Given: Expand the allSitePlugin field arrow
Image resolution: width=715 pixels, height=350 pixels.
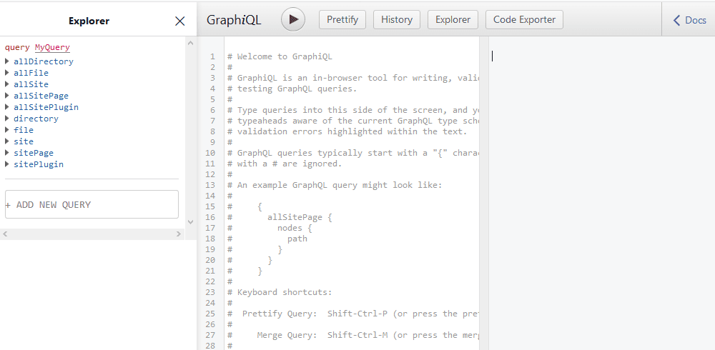Looking at the screenshot, I should tap(7, 106).
